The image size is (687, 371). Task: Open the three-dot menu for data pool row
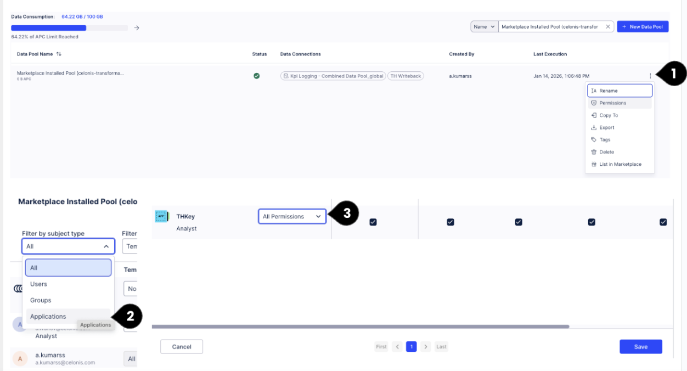pos(650,76)
